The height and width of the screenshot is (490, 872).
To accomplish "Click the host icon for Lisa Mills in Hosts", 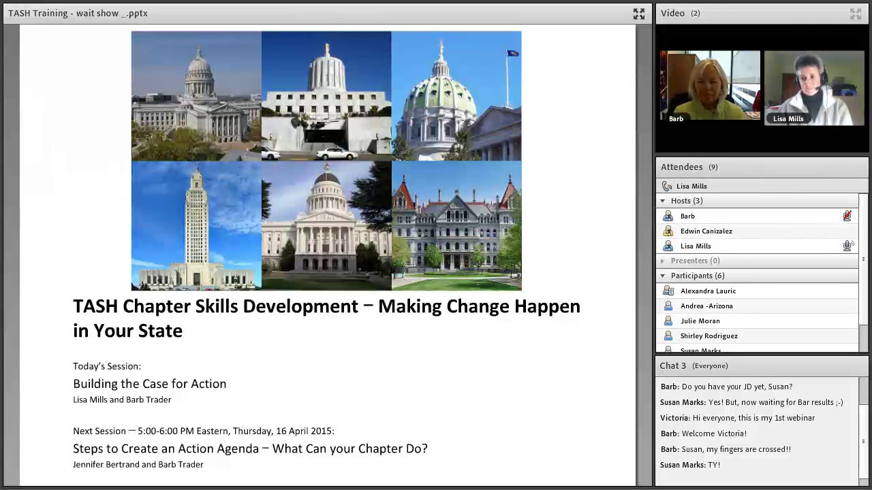I will coord(668,246).
